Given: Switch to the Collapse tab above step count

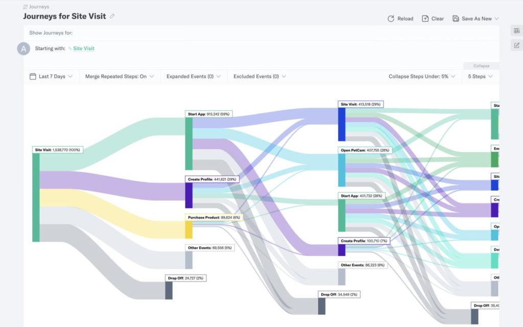Looking at the screenshot, I should (x=480, y=65).
